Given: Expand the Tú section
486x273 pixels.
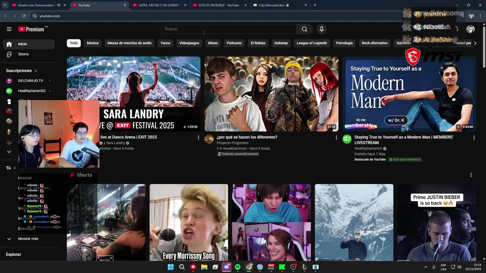Looking at the screenshot, I should click(11, 168).
